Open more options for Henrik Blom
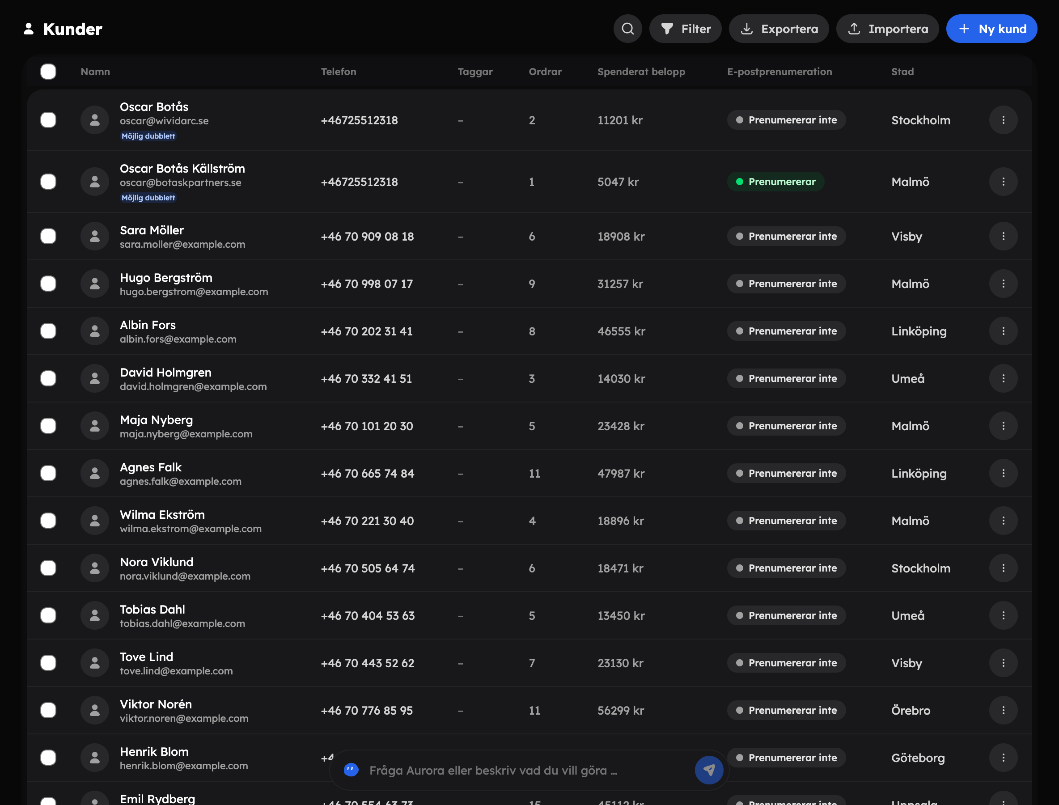The height and width of the screenshot is (805, 1059). pos(1004,758)
